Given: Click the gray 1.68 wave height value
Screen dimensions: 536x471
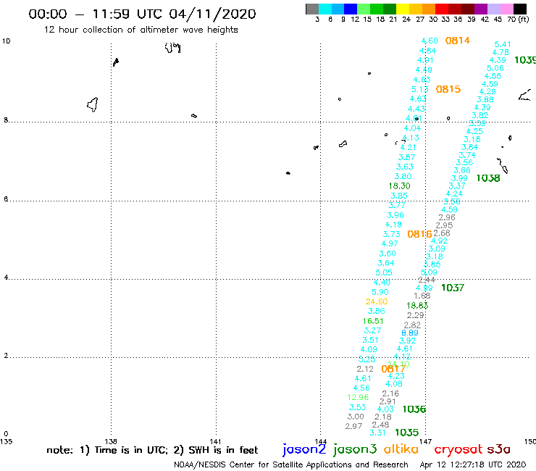Looking at the screenshot, I should 422,296.
